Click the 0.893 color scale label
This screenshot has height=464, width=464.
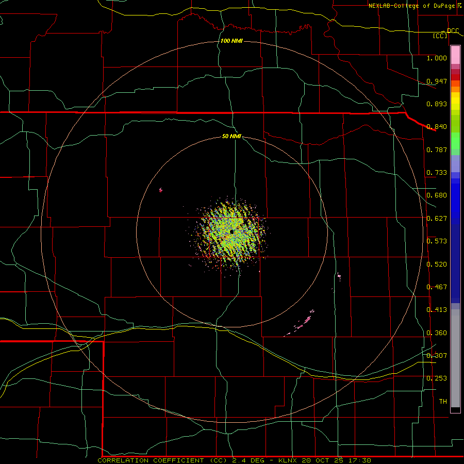click(x=437, y=104)
